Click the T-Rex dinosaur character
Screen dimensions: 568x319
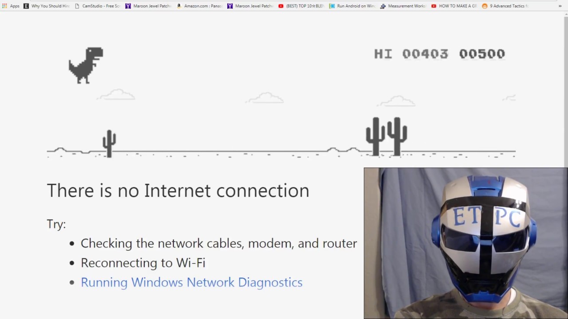click(x=86, y=65)
